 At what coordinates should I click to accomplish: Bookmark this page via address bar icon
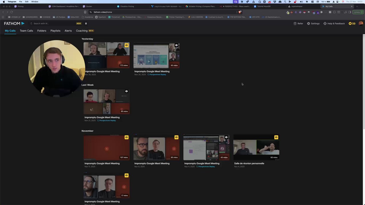pos(85,12)
